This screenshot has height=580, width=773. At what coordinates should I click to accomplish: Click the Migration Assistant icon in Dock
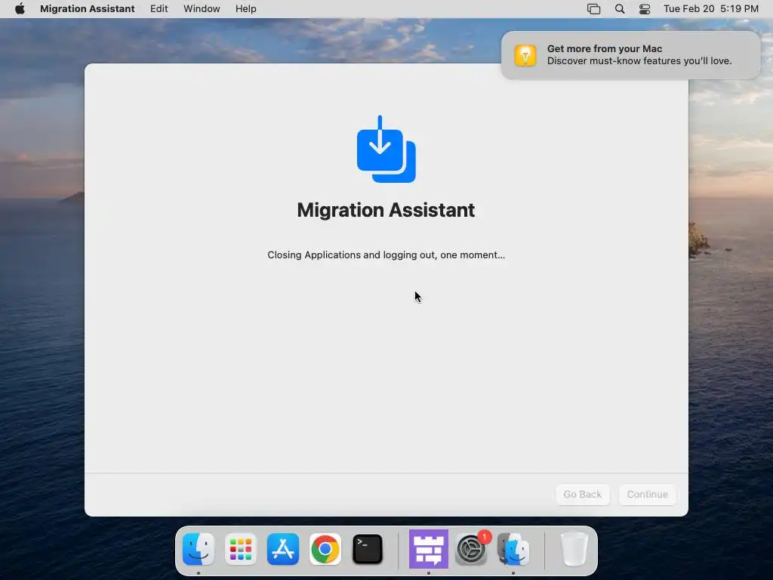pyautogui.click(x=513, y=549)
